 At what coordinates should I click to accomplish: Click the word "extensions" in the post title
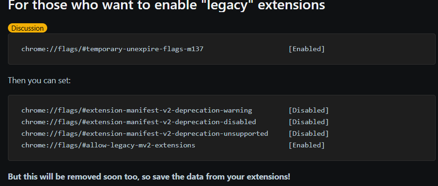[291, 7]
